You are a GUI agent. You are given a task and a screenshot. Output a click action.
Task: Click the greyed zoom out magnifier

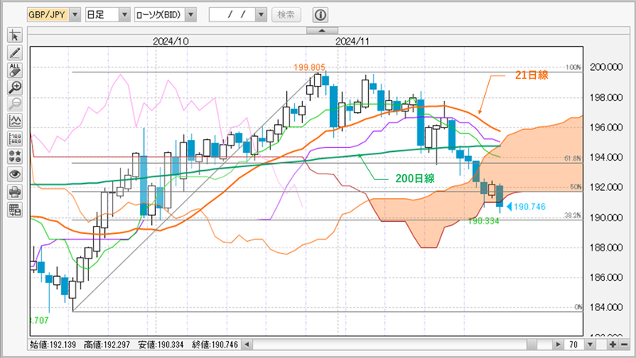point(15,104)
